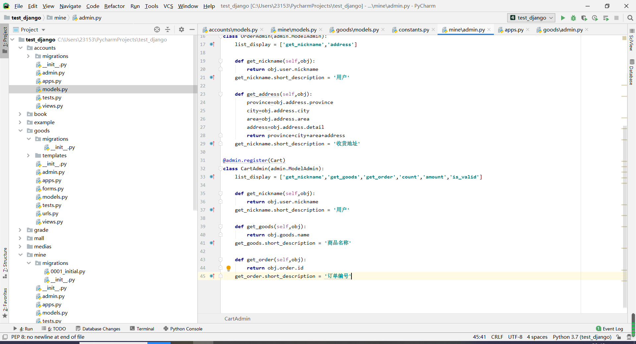This screenshot has height=344, width=636.
Task: Collapse all in Project panel
Action: [168, 29]
